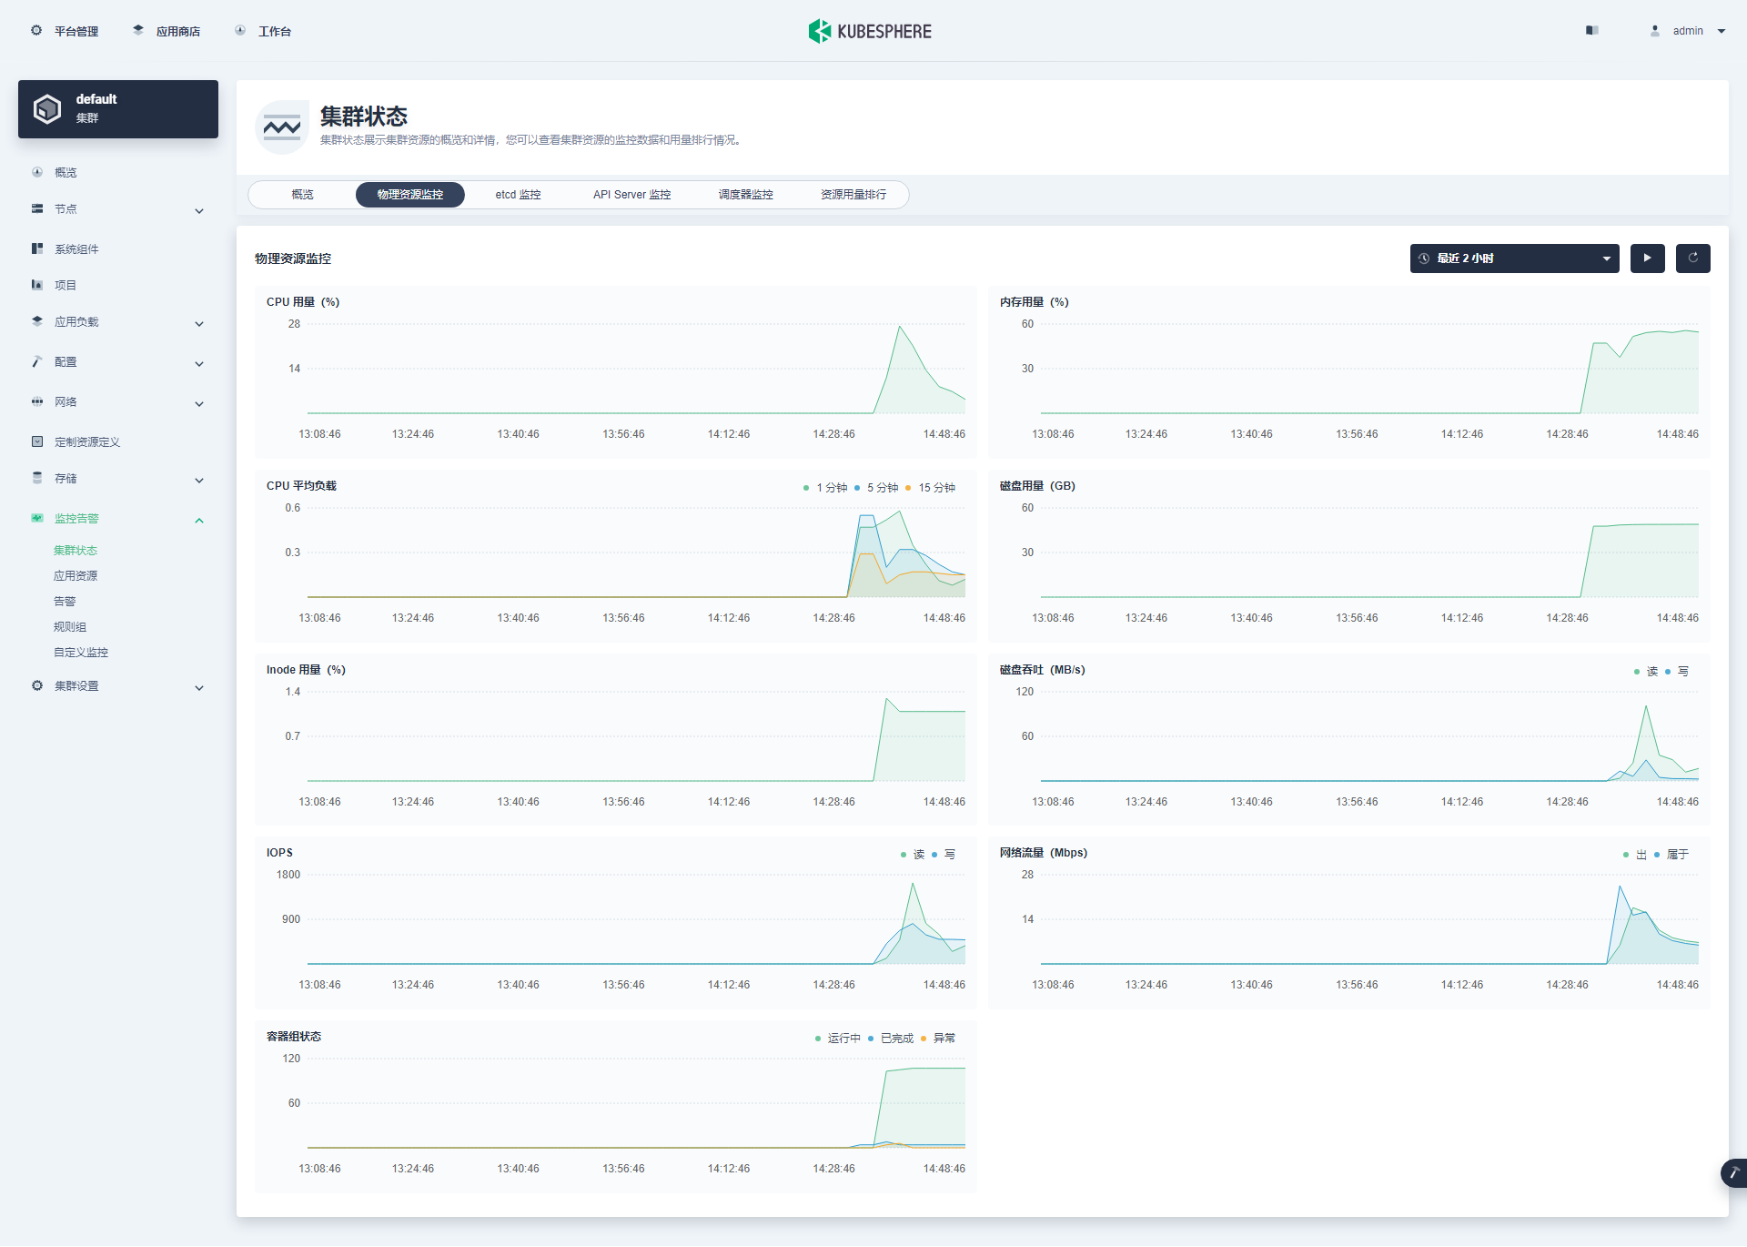The width and height of the screenshot is (1747, 1247).
Task: Select the default cluster card
Action: (x=118, y=109)
